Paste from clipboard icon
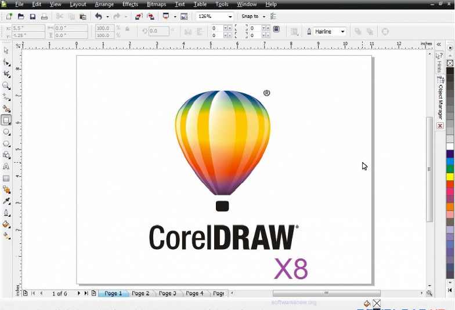Screen dimensions: 455x310 [x=83, y=16]
